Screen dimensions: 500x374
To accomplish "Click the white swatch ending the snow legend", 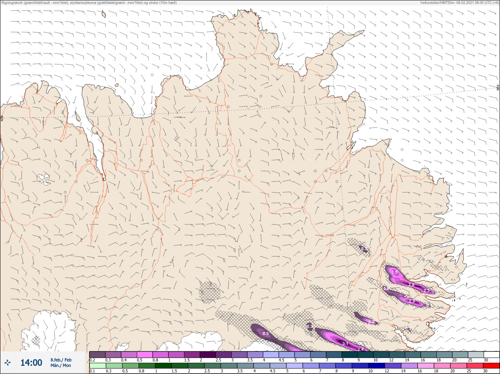I will pos(491,354).
